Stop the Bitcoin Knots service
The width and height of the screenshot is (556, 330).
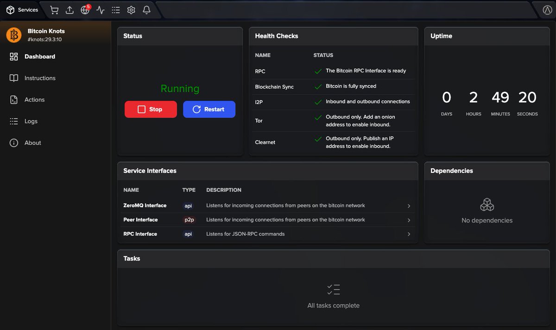tap(151, 109)
